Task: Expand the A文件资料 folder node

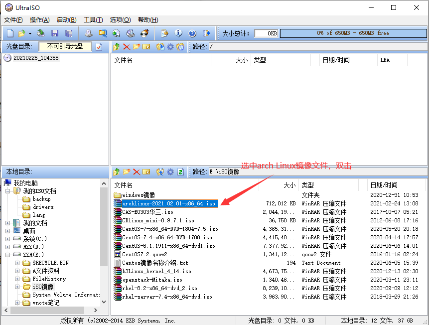Action: 17,271
